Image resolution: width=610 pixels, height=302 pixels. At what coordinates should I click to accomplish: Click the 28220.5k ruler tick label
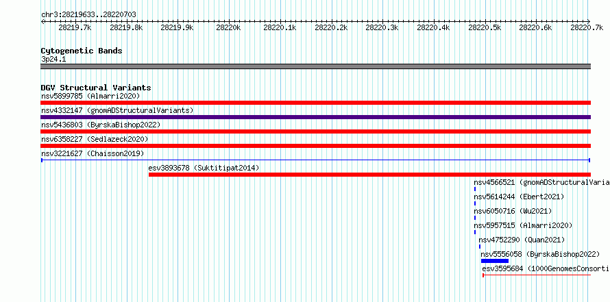[485, 27]
